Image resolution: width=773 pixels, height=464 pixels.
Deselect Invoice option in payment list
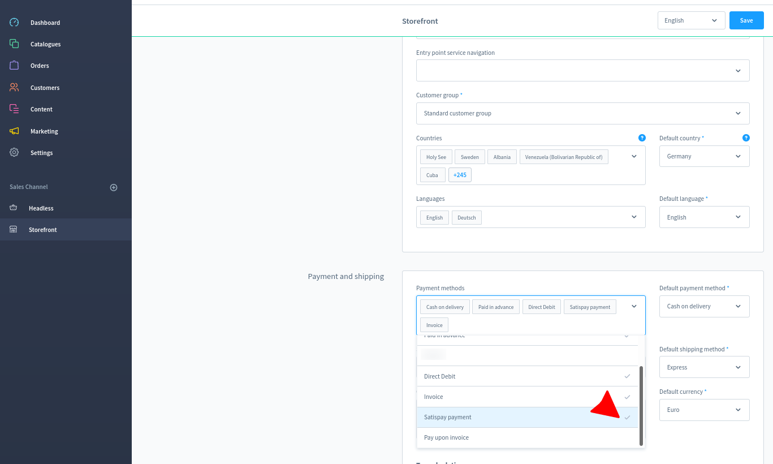pos(528,397)
